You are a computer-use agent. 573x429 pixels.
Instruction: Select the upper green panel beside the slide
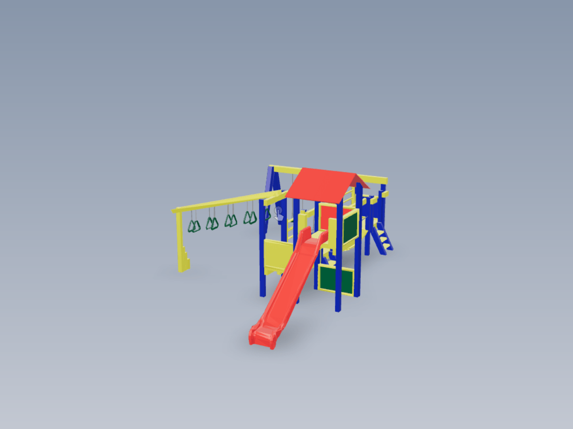coord(350,227)
